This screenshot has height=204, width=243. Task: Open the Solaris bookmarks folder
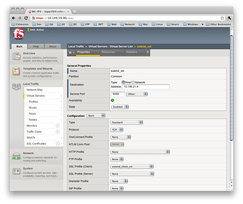(x=173, y=24)
